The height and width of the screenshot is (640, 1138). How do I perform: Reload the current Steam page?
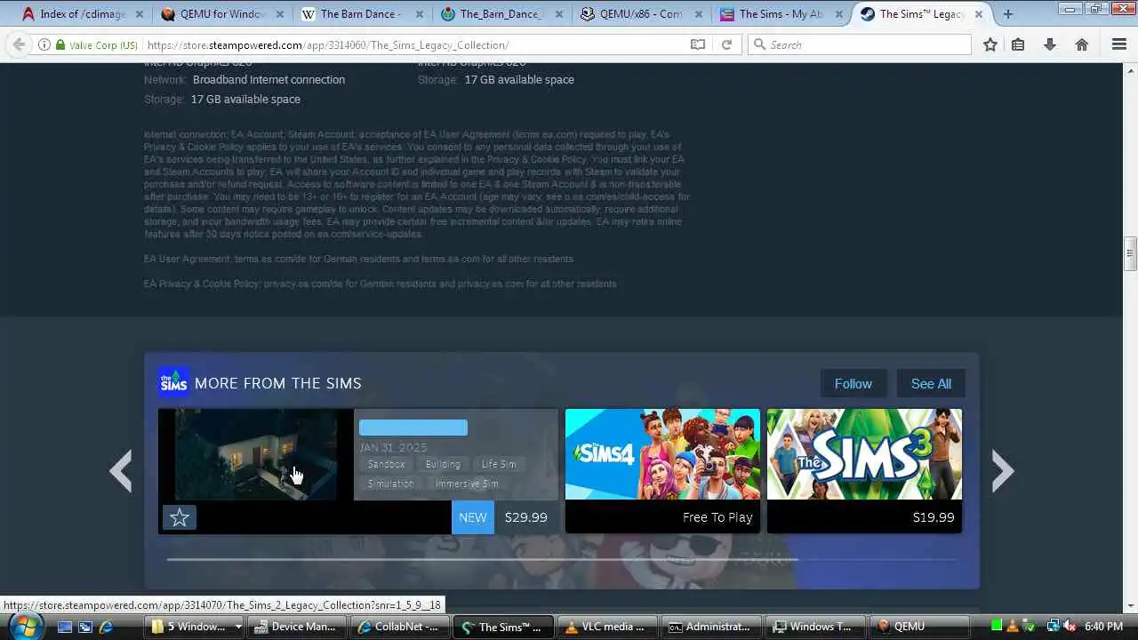click(x=726, y=44)
